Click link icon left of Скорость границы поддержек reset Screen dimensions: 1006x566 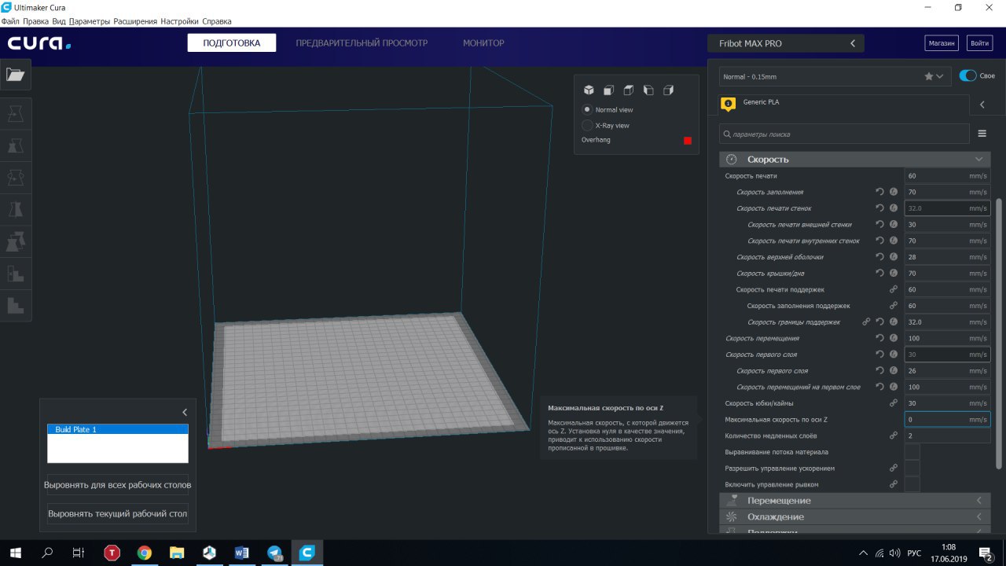(x=866, y=322)
